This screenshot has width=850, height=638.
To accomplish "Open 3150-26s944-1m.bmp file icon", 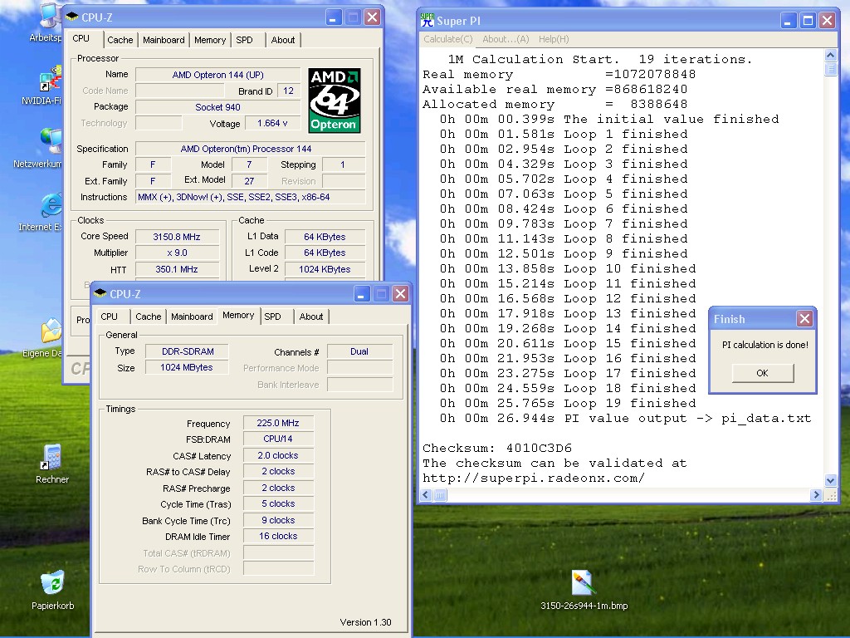I will [584, 583].
